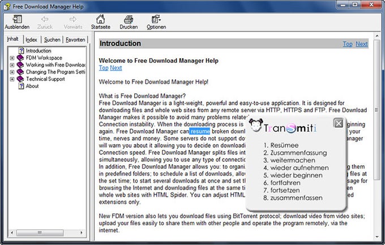Expand the FDM Workspace tree node

(x=12, y=58)
